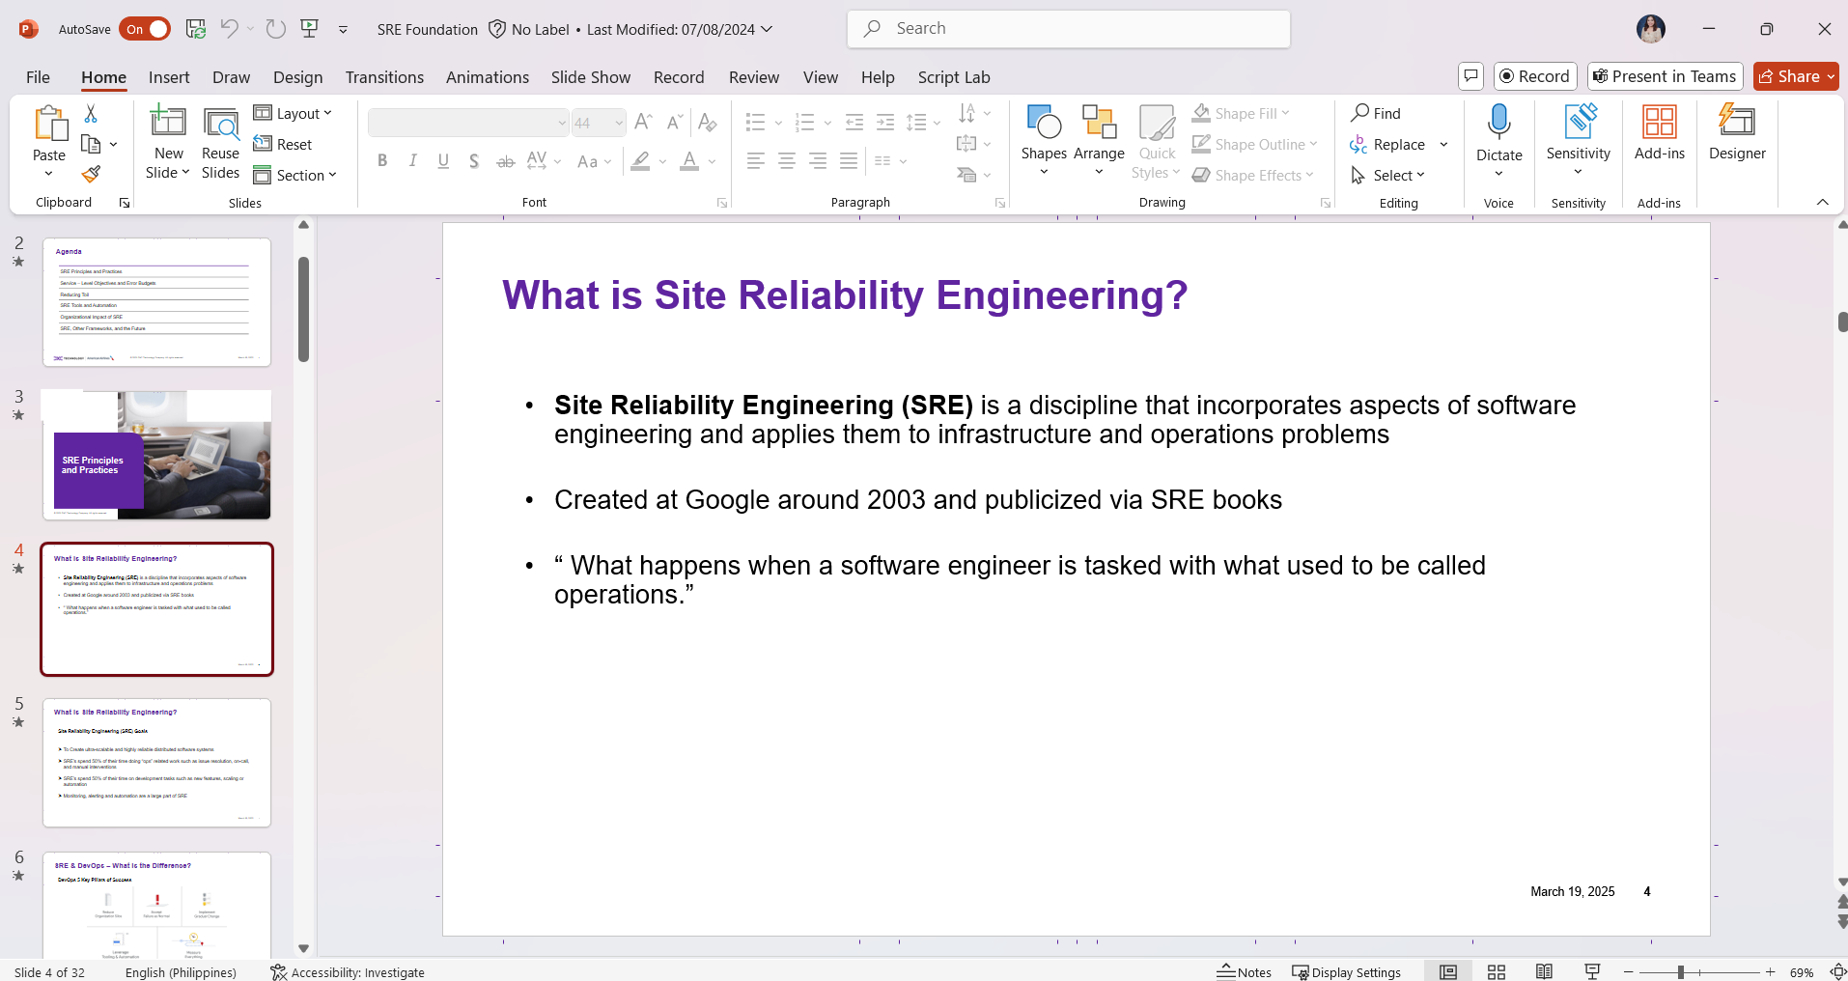This screenshot has width=1848, height=981.
Task: Open the Section dropdown menu
Action: coord(295,176)
